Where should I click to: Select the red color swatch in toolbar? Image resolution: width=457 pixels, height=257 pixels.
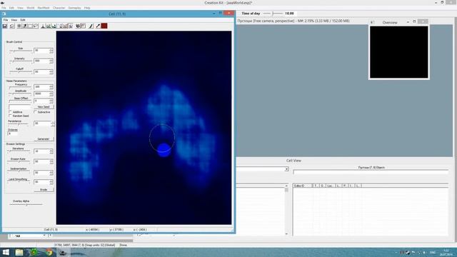point(104,26)
